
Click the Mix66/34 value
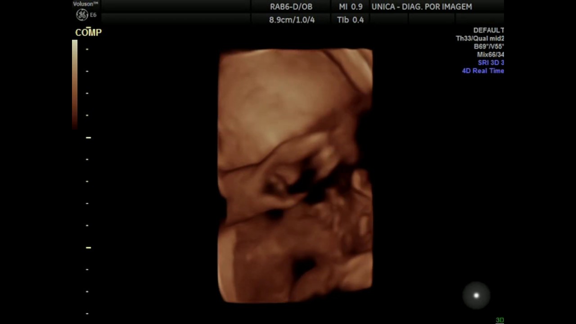490,54
